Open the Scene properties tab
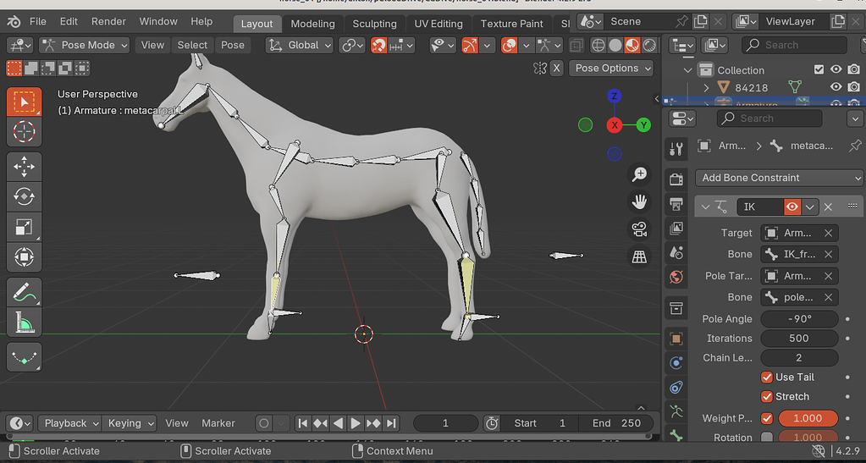The image size is (866, 463). 676,252
